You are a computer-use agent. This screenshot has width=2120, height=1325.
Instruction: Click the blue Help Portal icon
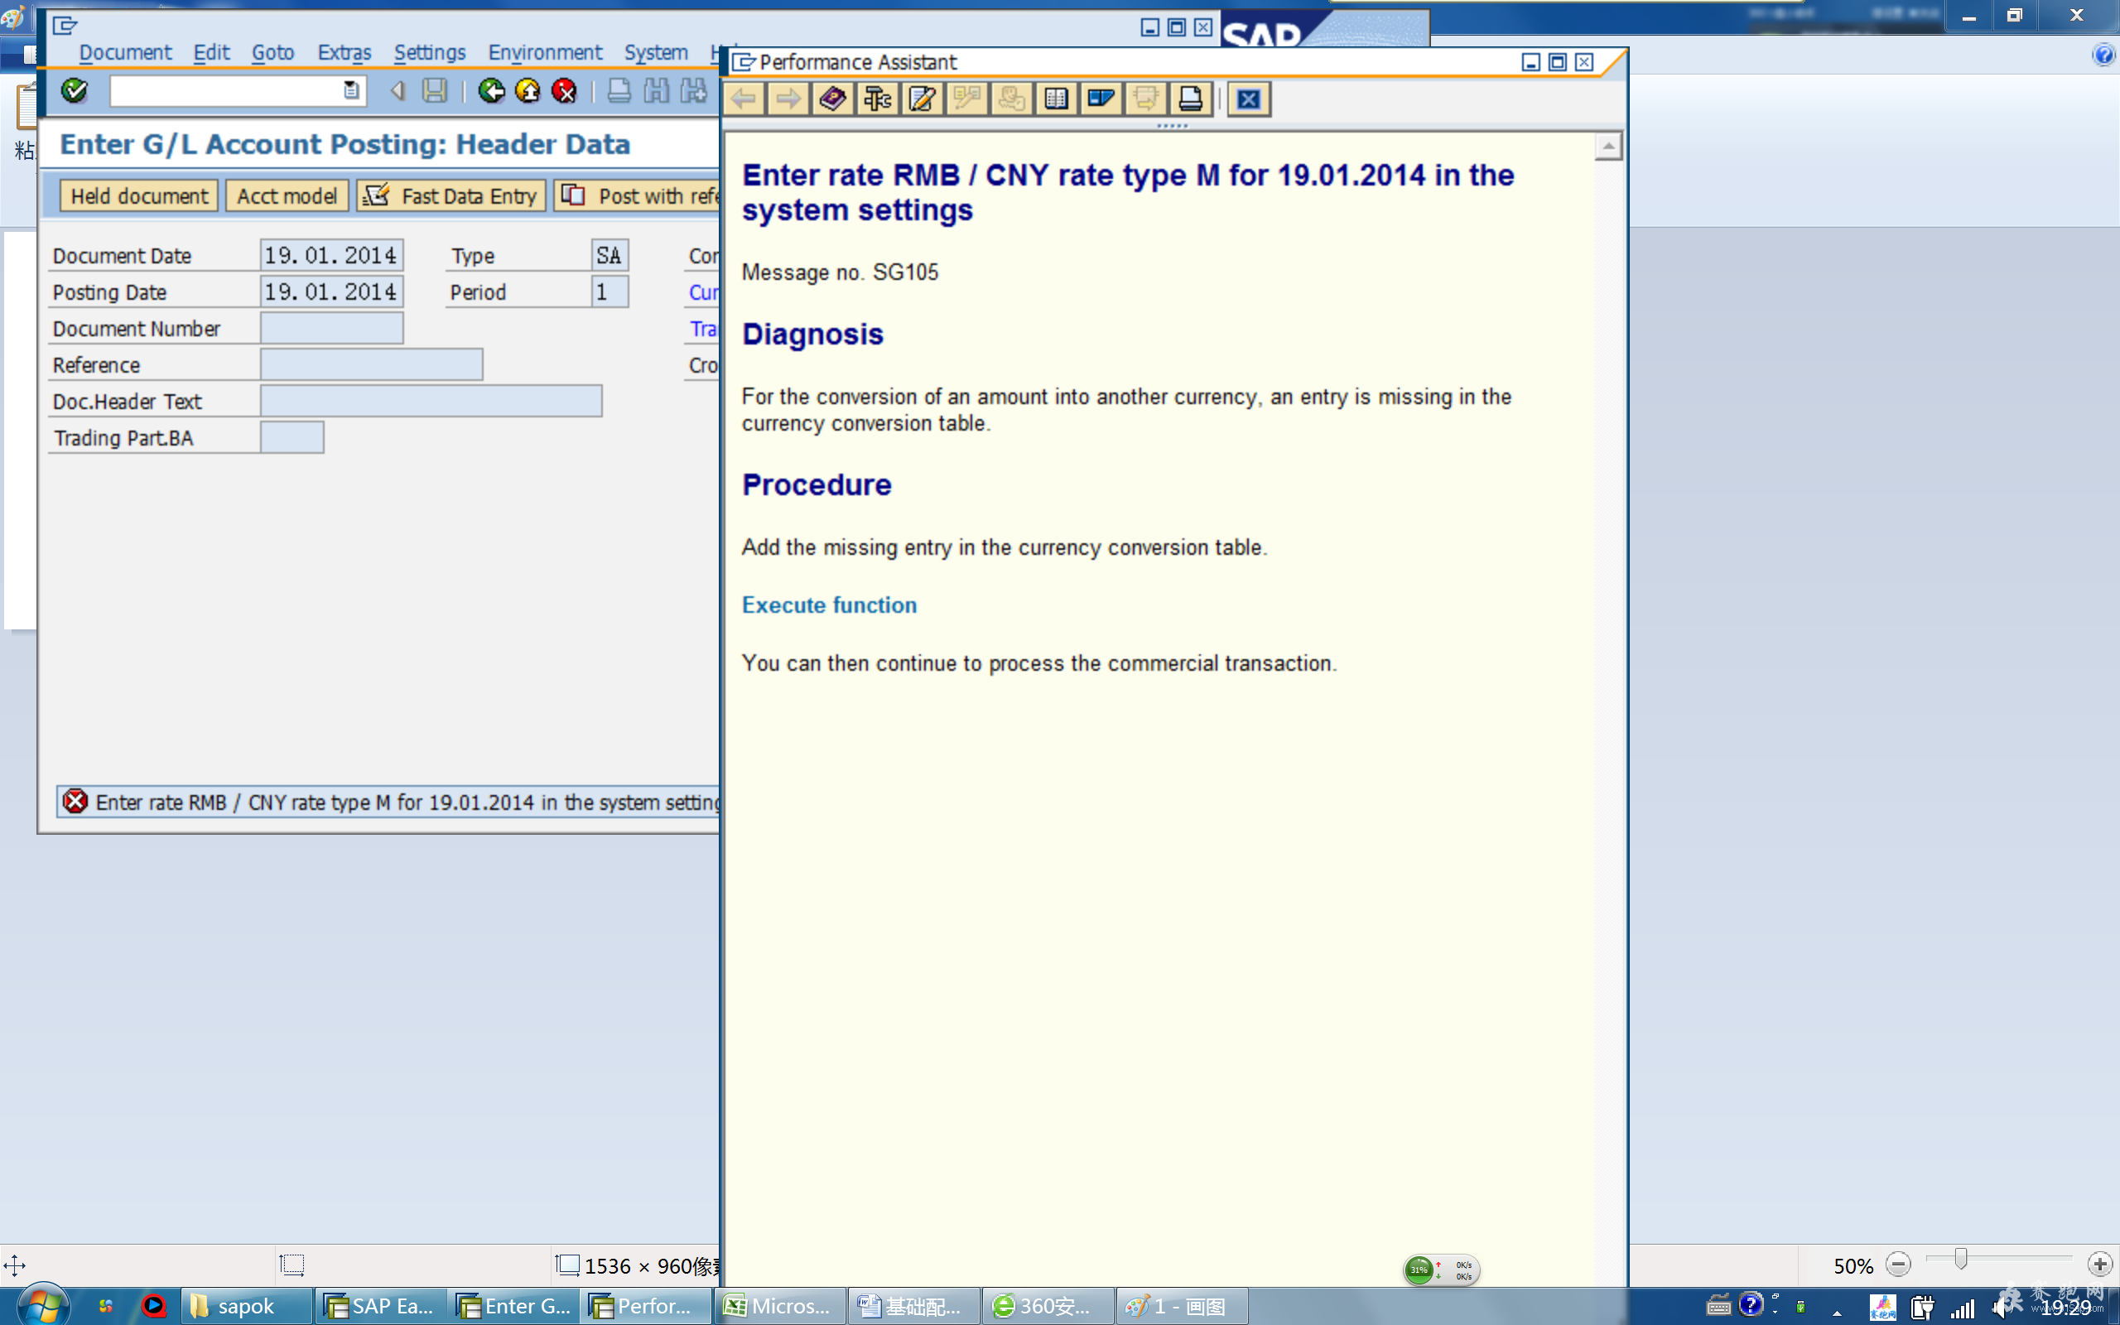pyautogui.click(x=1101, y=99)
